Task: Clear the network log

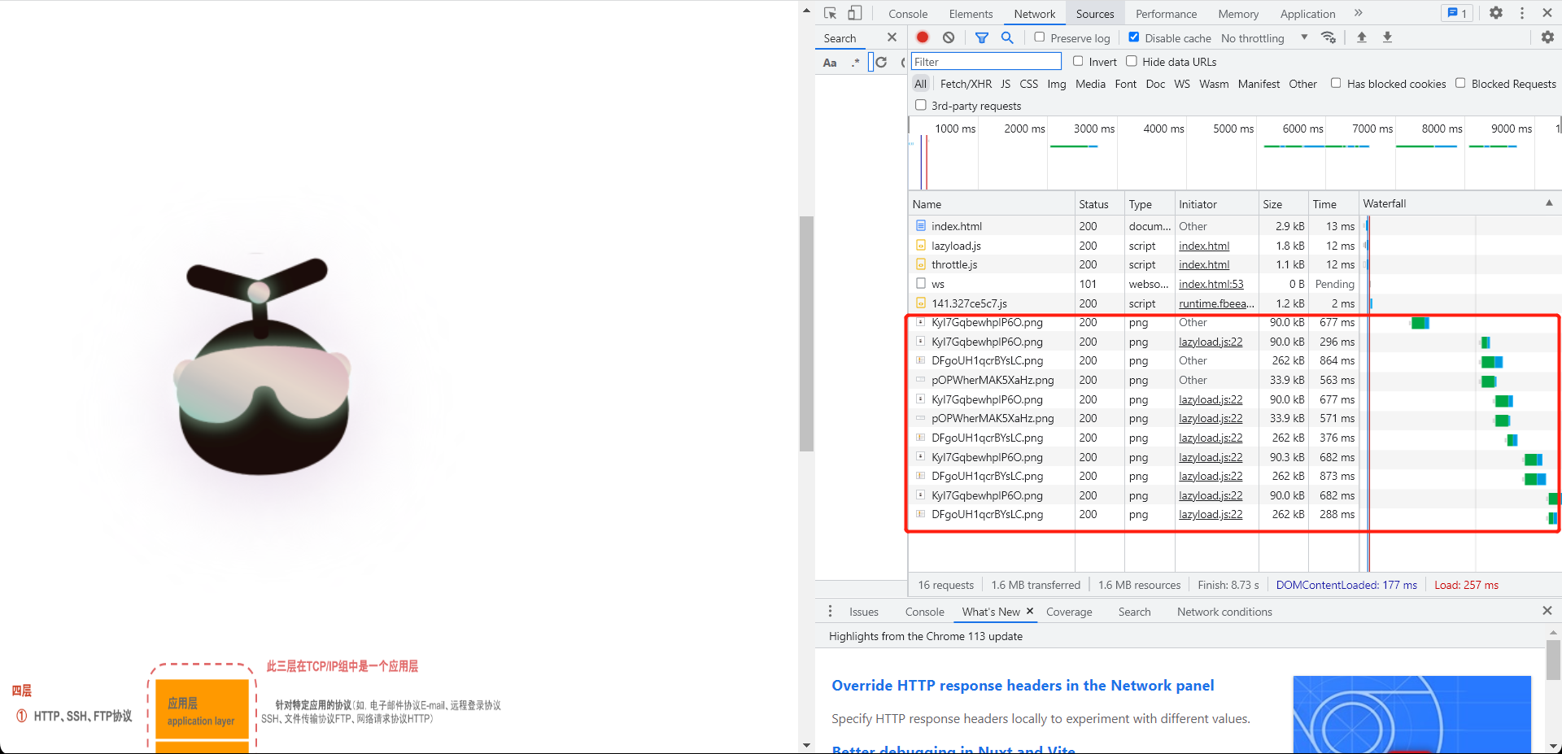Action: point(949,37)
